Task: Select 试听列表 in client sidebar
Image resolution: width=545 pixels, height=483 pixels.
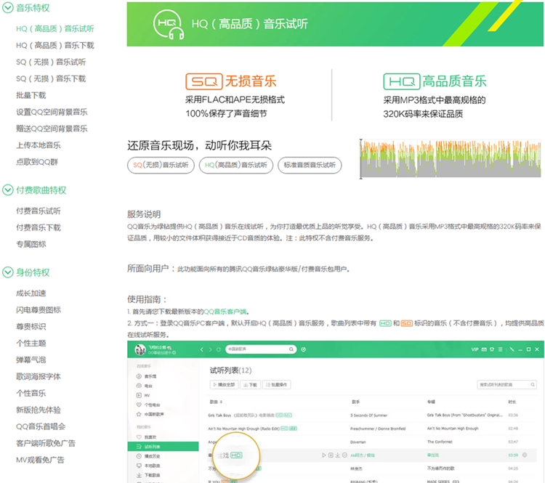Action: coord(163,447)
